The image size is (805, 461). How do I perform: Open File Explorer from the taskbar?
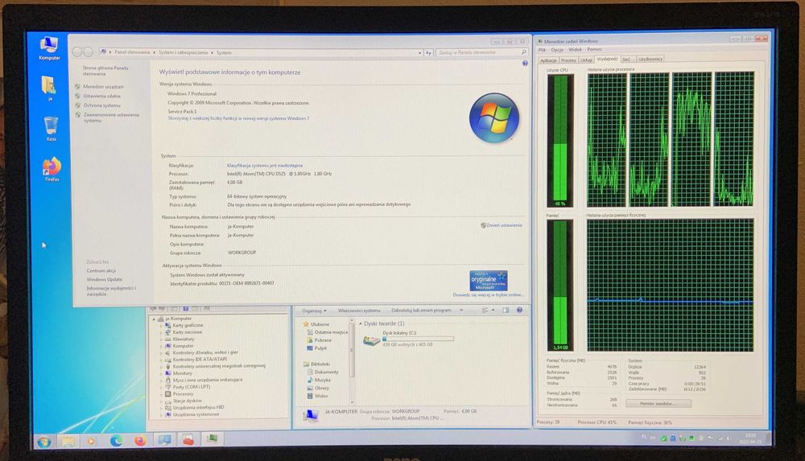tap(68, 441)
